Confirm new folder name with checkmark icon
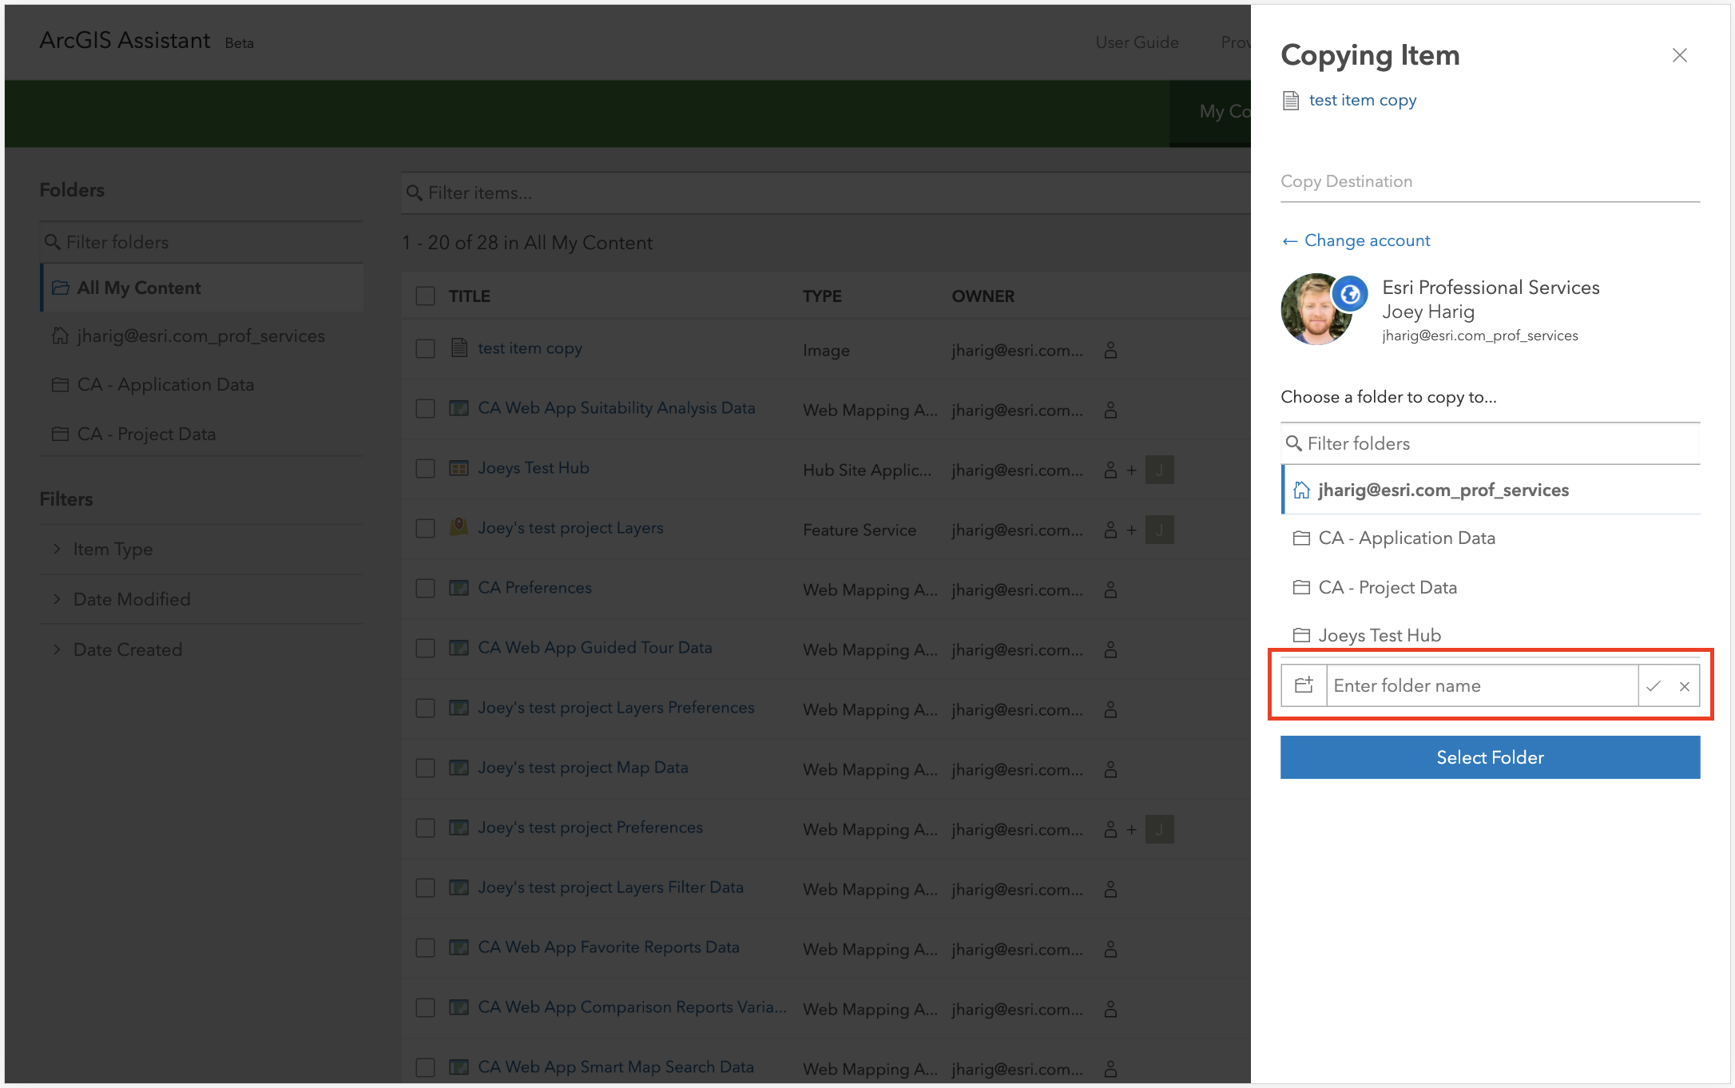 [x=1654, y=686]
